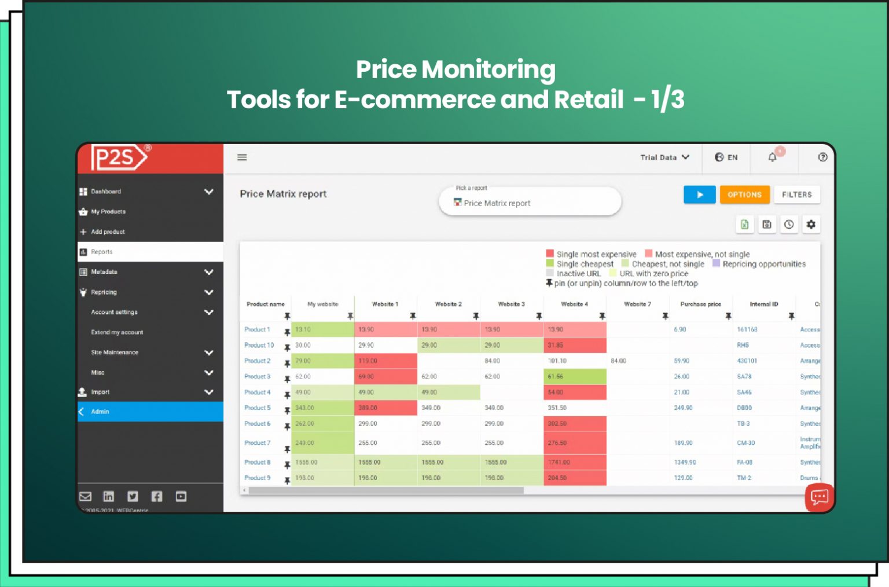Pin the My website column
This screenshot has width=889, height=587.
[x=350, y=316]
